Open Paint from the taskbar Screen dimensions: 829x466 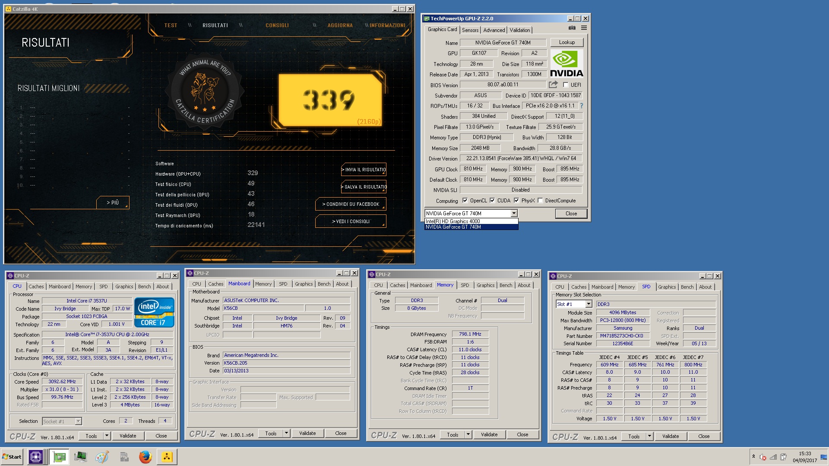pos(102,457)
